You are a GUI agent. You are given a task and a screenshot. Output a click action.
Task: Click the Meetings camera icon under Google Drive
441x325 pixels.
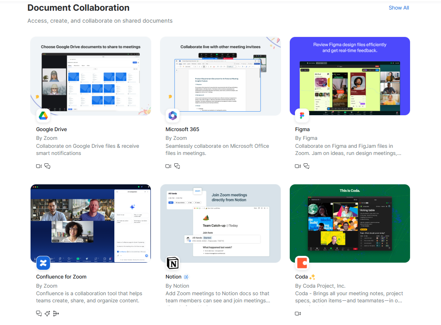coord(39,166)
